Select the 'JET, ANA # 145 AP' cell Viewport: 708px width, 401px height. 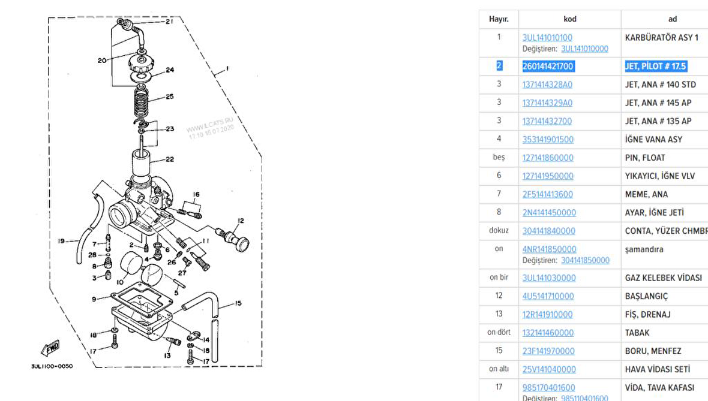pyautogui.click(x=665, y=103)
